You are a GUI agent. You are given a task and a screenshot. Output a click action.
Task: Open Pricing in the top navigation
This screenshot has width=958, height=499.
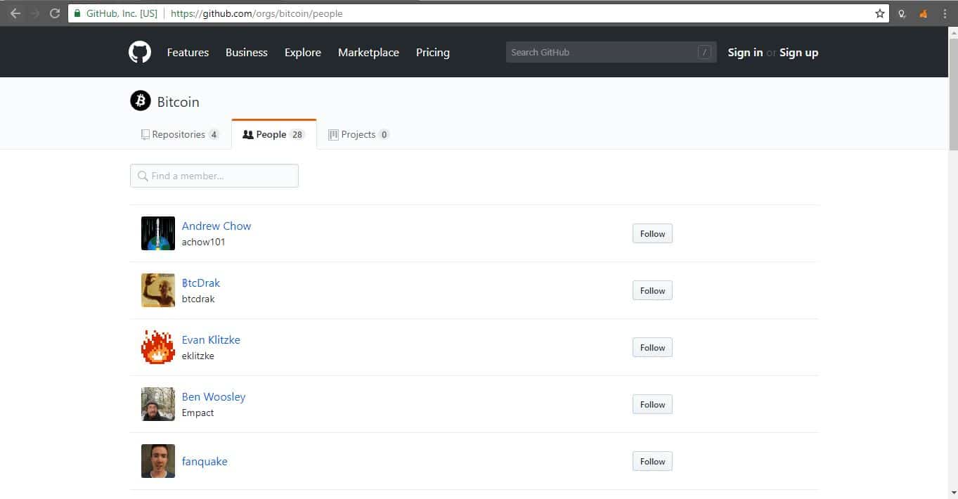coord(432,53)
